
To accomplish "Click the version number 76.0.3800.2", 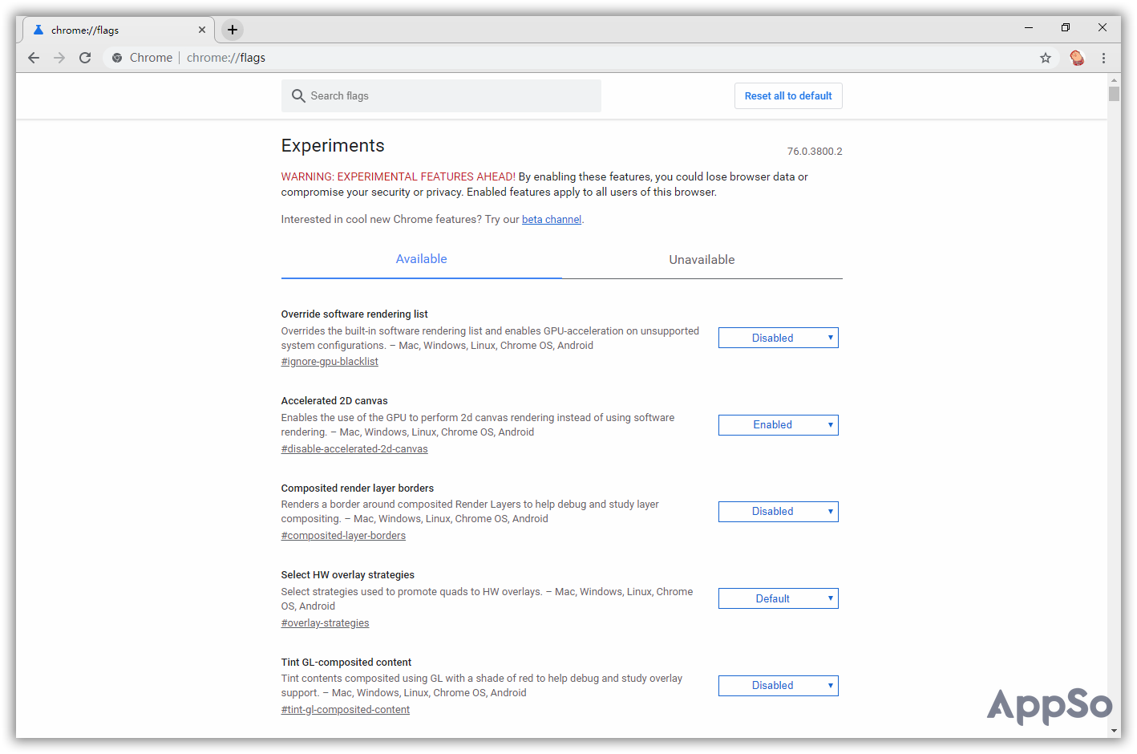I will (x=815, y=152).
